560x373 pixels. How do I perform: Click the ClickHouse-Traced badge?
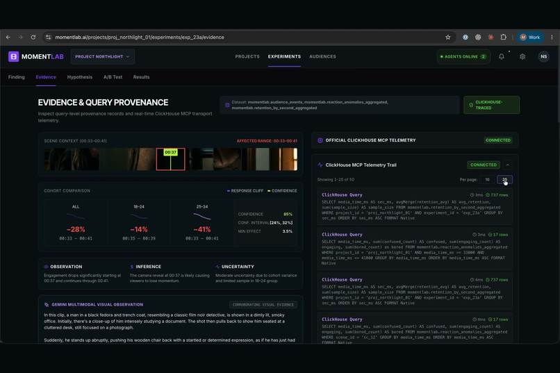point(491,105)
